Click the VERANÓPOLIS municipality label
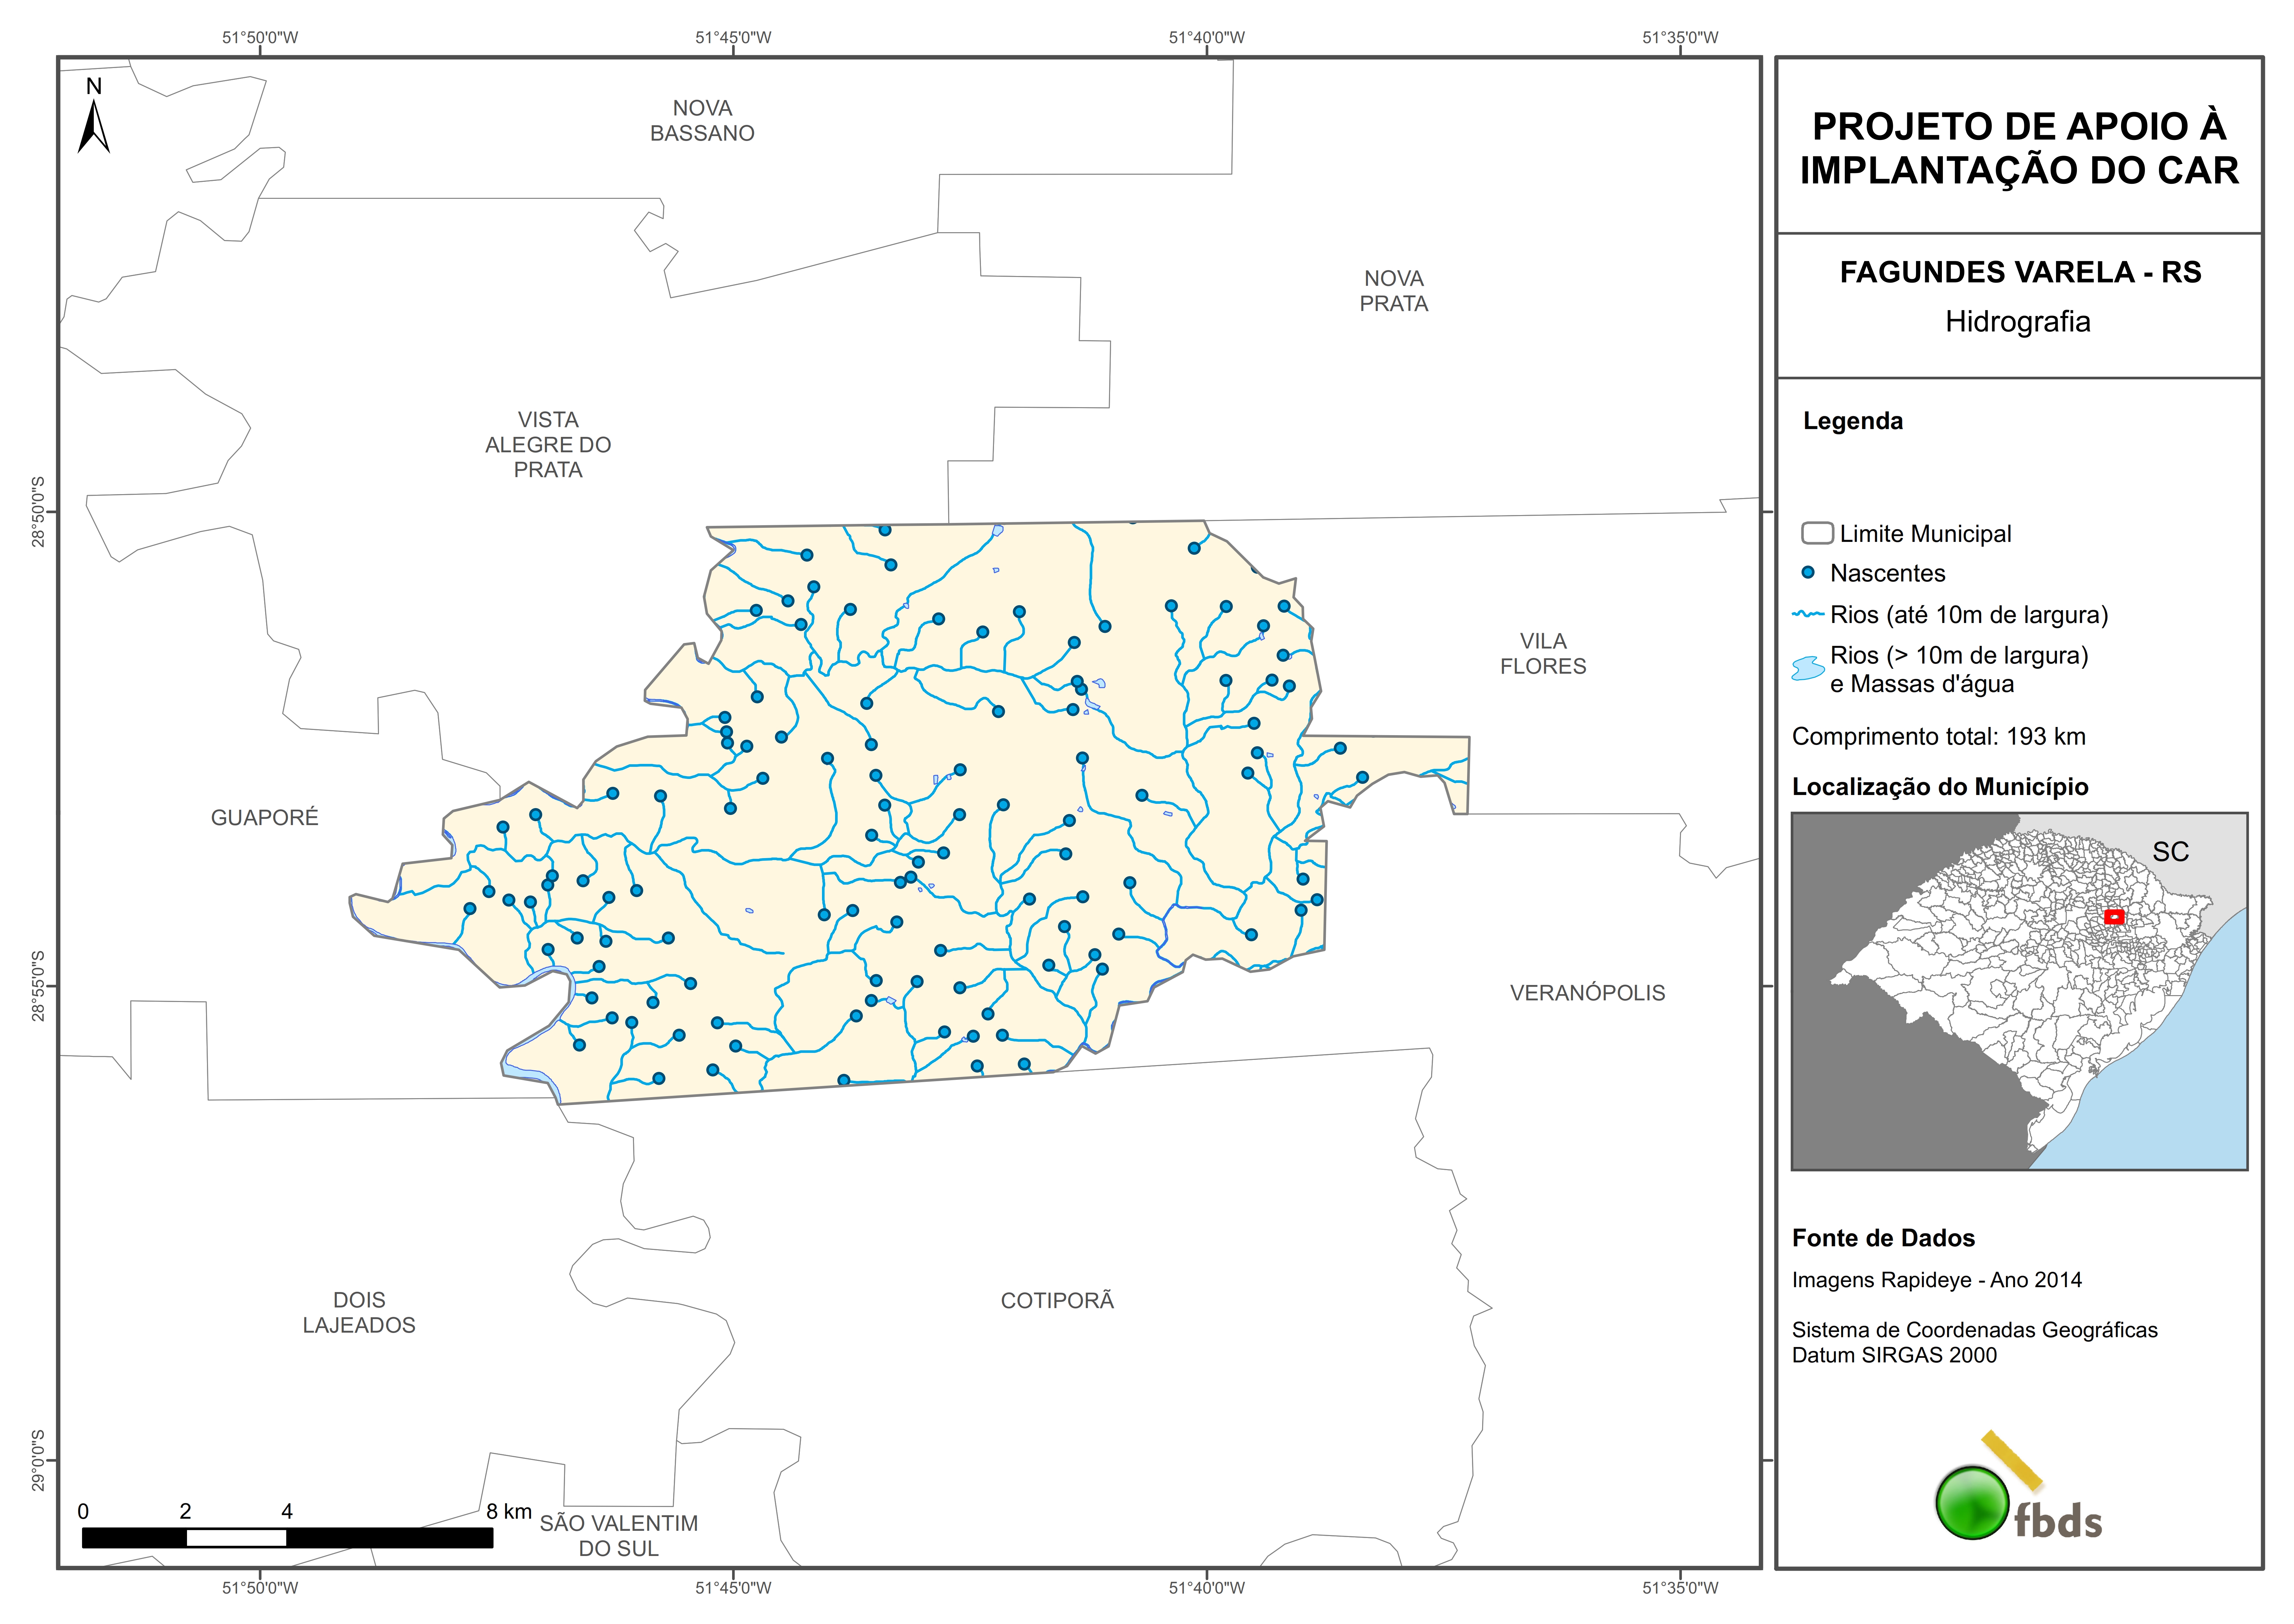This screenshot has width=2294, height=1624. pos(1587,993)
